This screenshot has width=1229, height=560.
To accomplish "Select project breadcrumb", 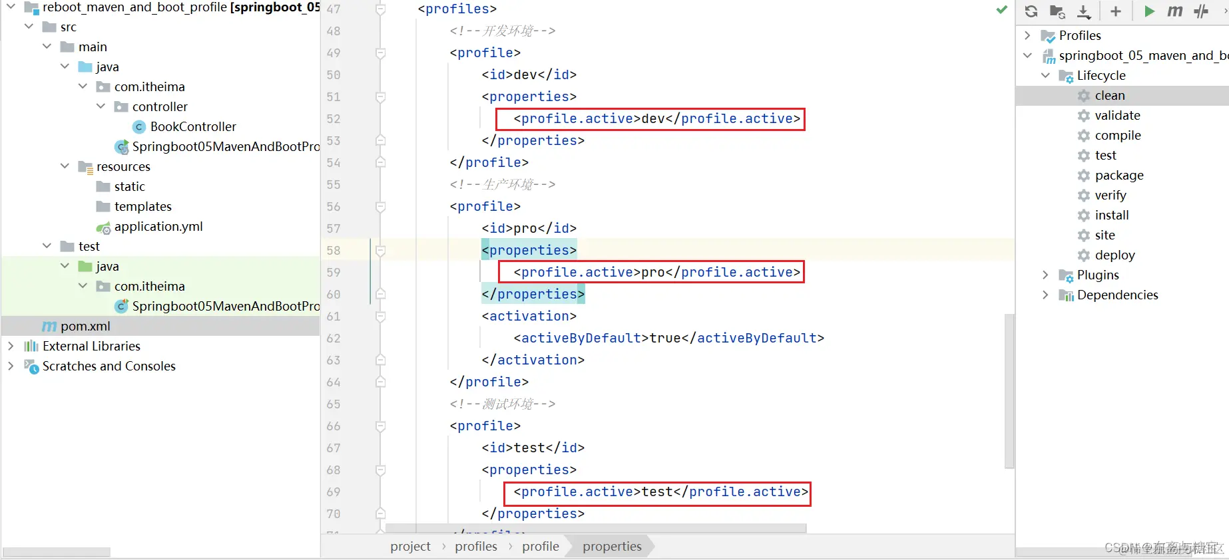I will click(410, 546).
